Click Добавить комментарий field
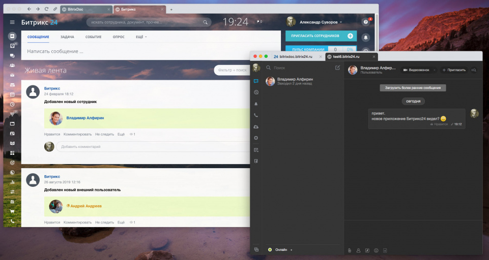489x260 pixels. 153,147
